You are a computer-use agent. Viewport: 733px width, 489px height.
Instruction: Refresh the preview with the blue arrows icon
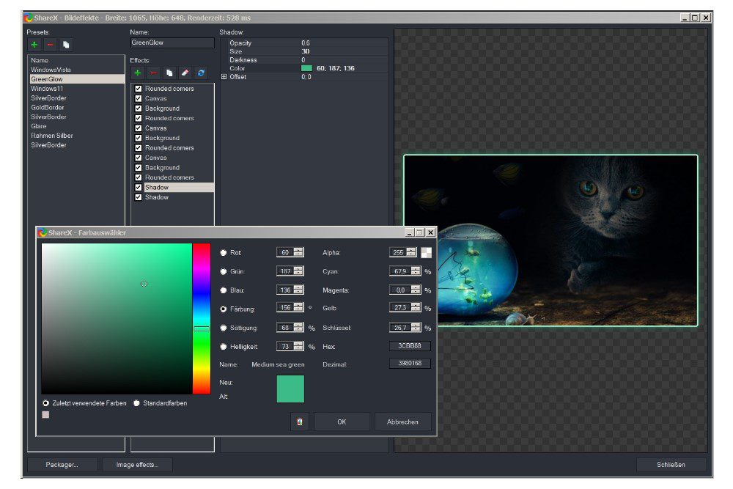coord(201,73)
